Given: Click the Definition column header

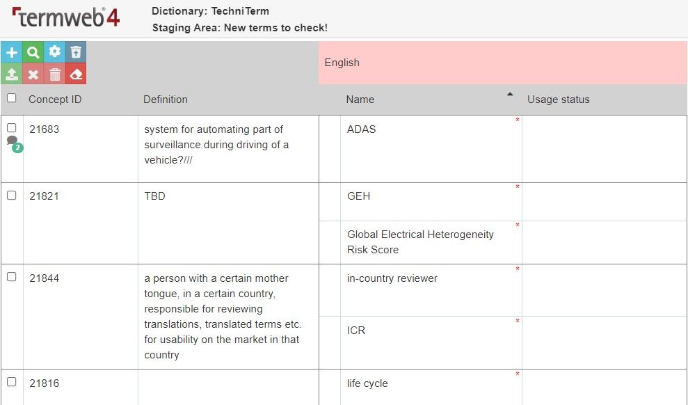Looking at the screenshot, I should tap(166, 100).
